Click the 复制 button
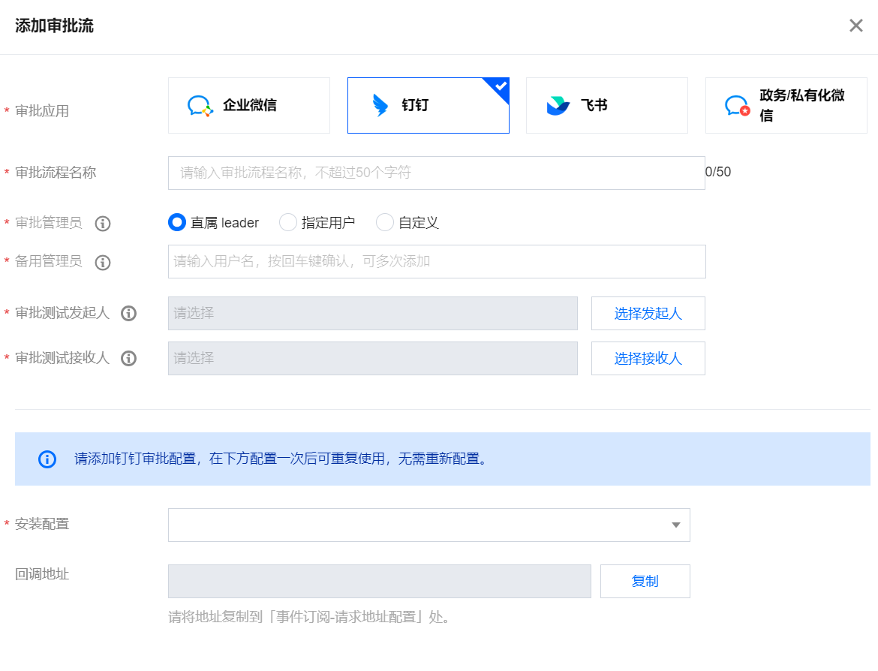 (x=645, y=582)
